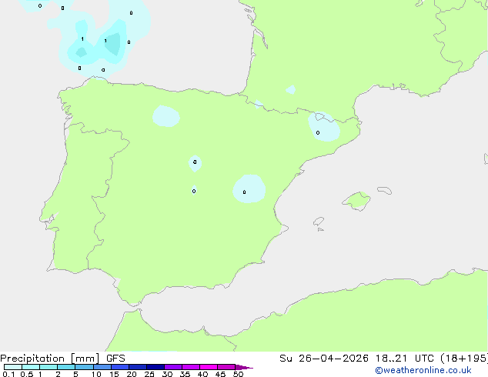Pick the 10–15 mm legend swatch
488x377 pixels.
click(102, 367)
